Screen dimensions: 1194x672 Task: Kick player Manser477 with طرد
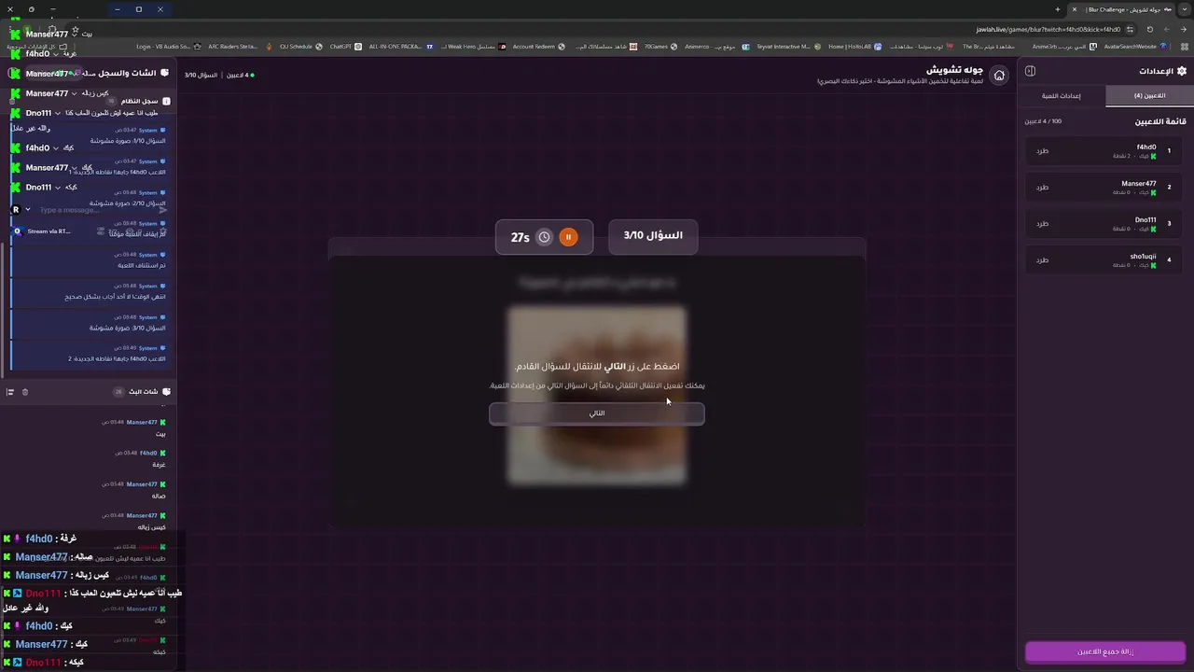1042,187
